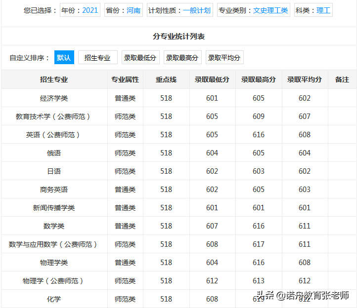Click the 录取平均分 table column header
Viewport: 357px width, 308px height.
point(305,79)
